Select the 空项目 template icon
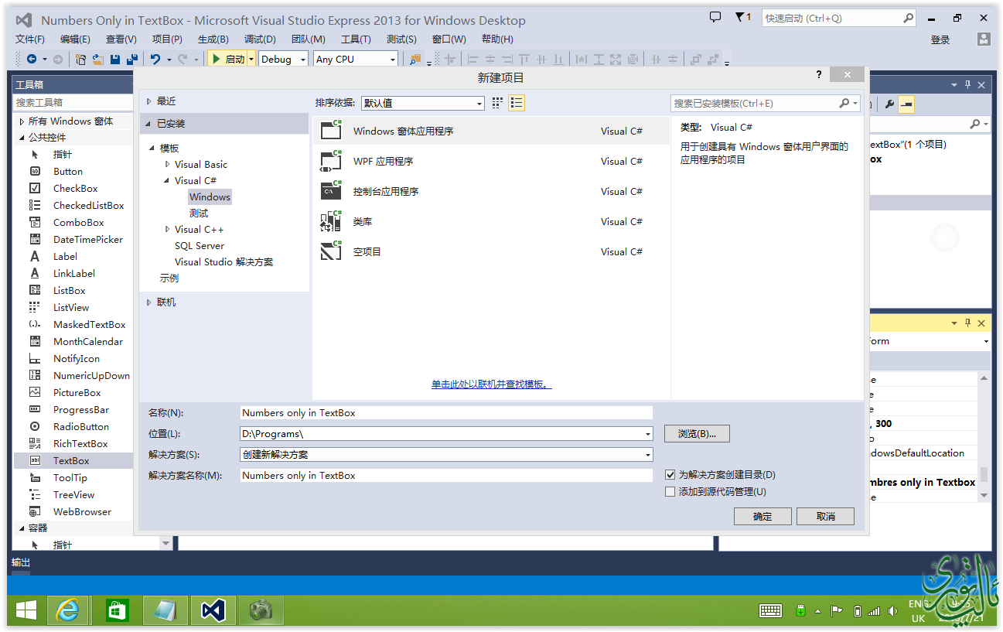Image resolution: width=1003 pixels, height=632 pixels. [x=331, y=251]
